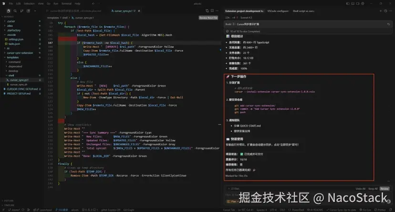The height and width of the screenshot is (212, 395).
Task: Toggle primary sidebar layout icon
Action: point(348,3)
